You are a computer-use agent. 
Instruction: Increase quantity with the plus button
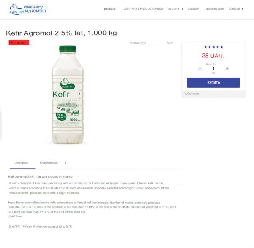coord(227,69)
